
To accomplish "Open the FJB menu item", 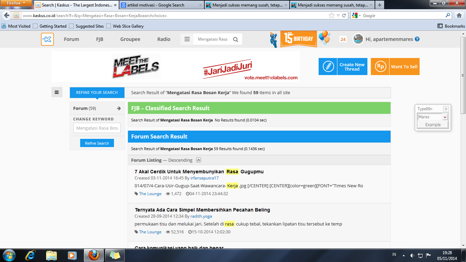I will pos(100,39).
